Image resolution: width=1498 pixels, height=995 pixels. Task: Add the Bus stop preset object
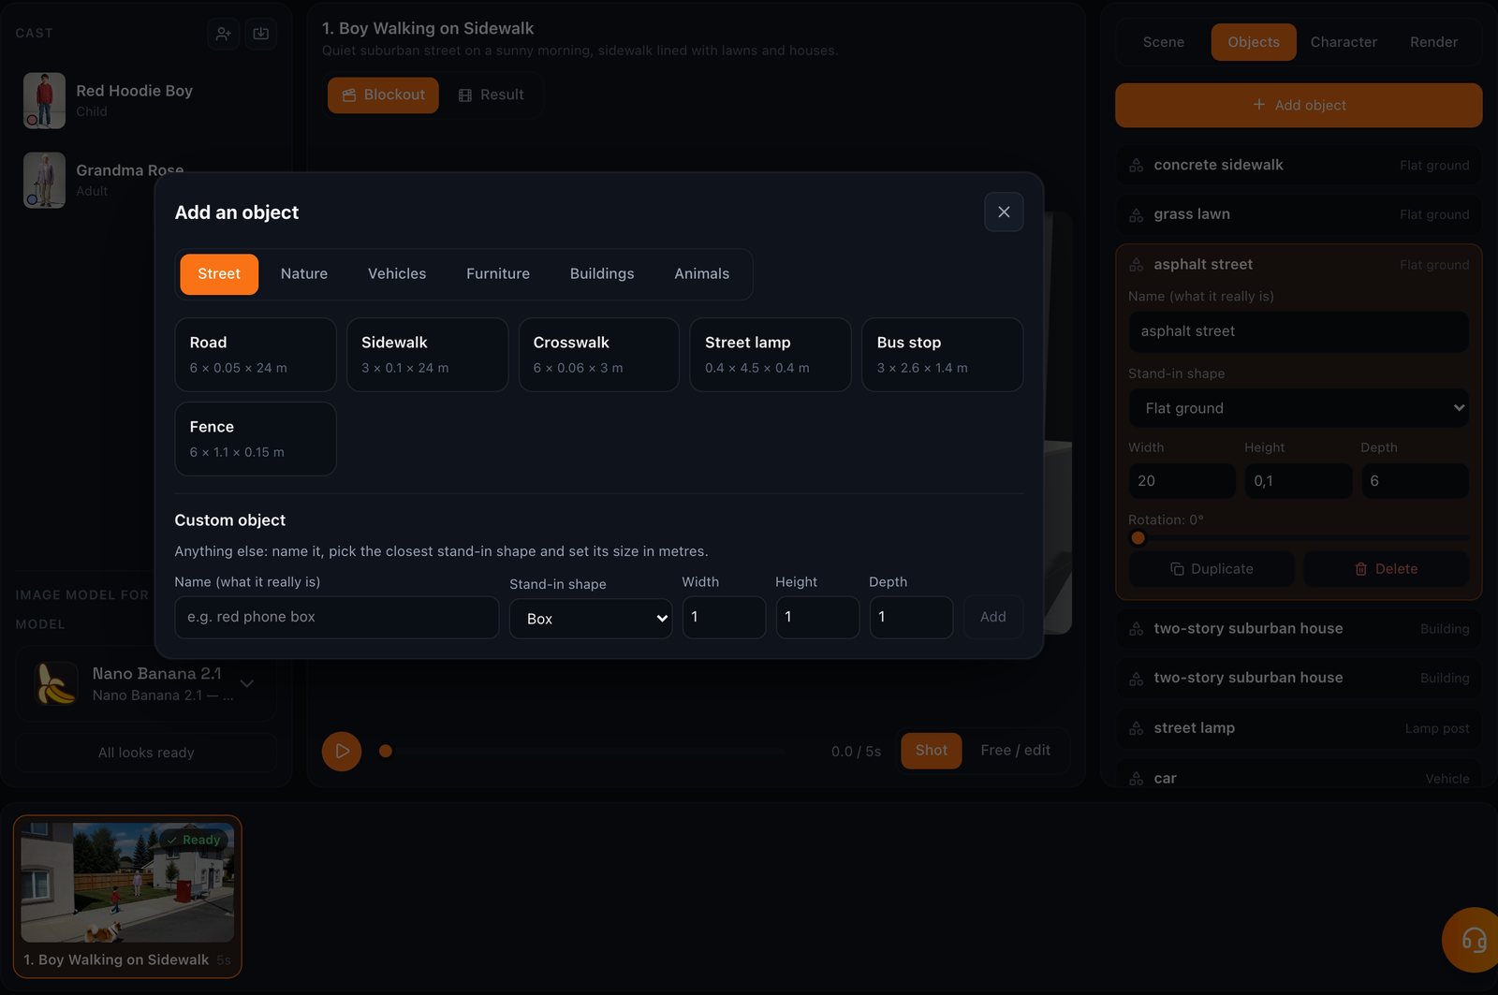click(942, 355)
